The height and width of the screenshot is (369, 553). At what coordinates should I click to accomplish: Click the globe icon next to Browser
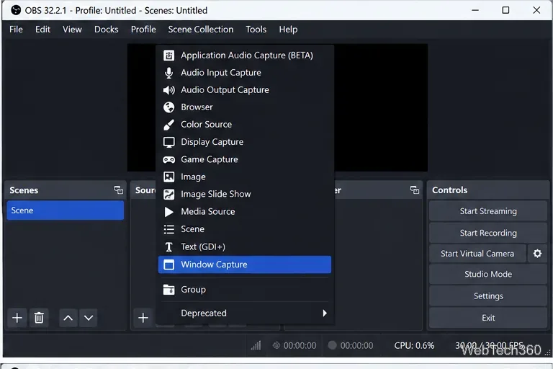coord(169,107)
